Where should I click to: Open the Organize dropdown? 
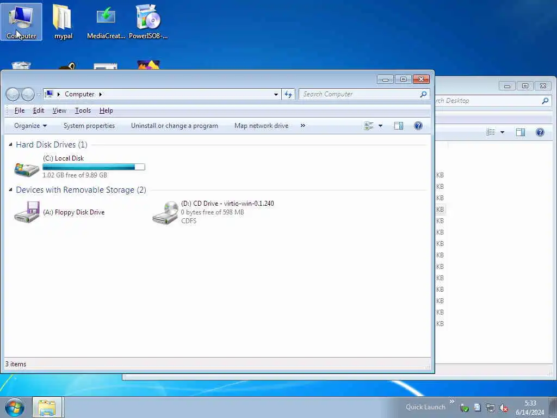[x=30, y=126]
